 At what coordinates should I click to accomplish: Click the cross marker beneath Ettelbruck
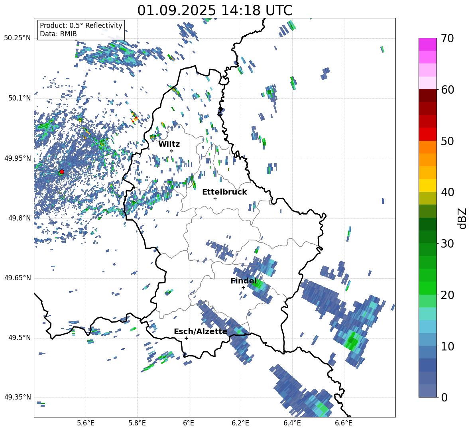click(215, 199)
